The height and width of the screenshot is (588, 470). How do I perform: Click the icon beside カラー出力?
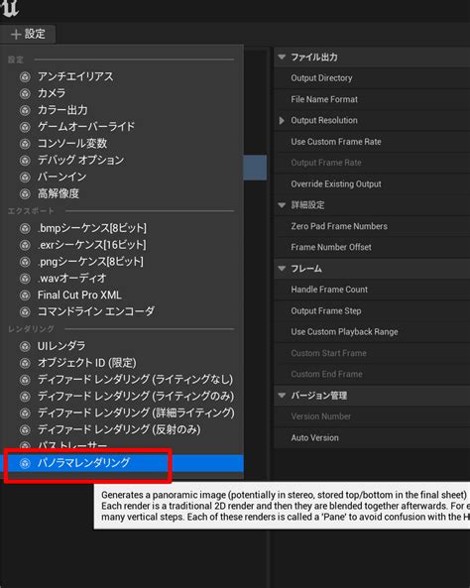(25, 110)
